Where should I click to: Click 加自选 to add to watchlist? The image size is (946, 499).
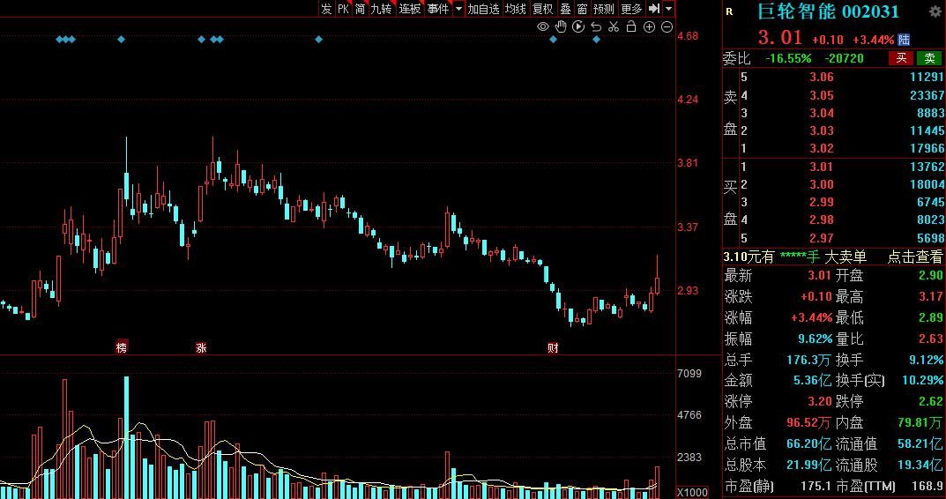pyautogui.click(x=484, y=9)
